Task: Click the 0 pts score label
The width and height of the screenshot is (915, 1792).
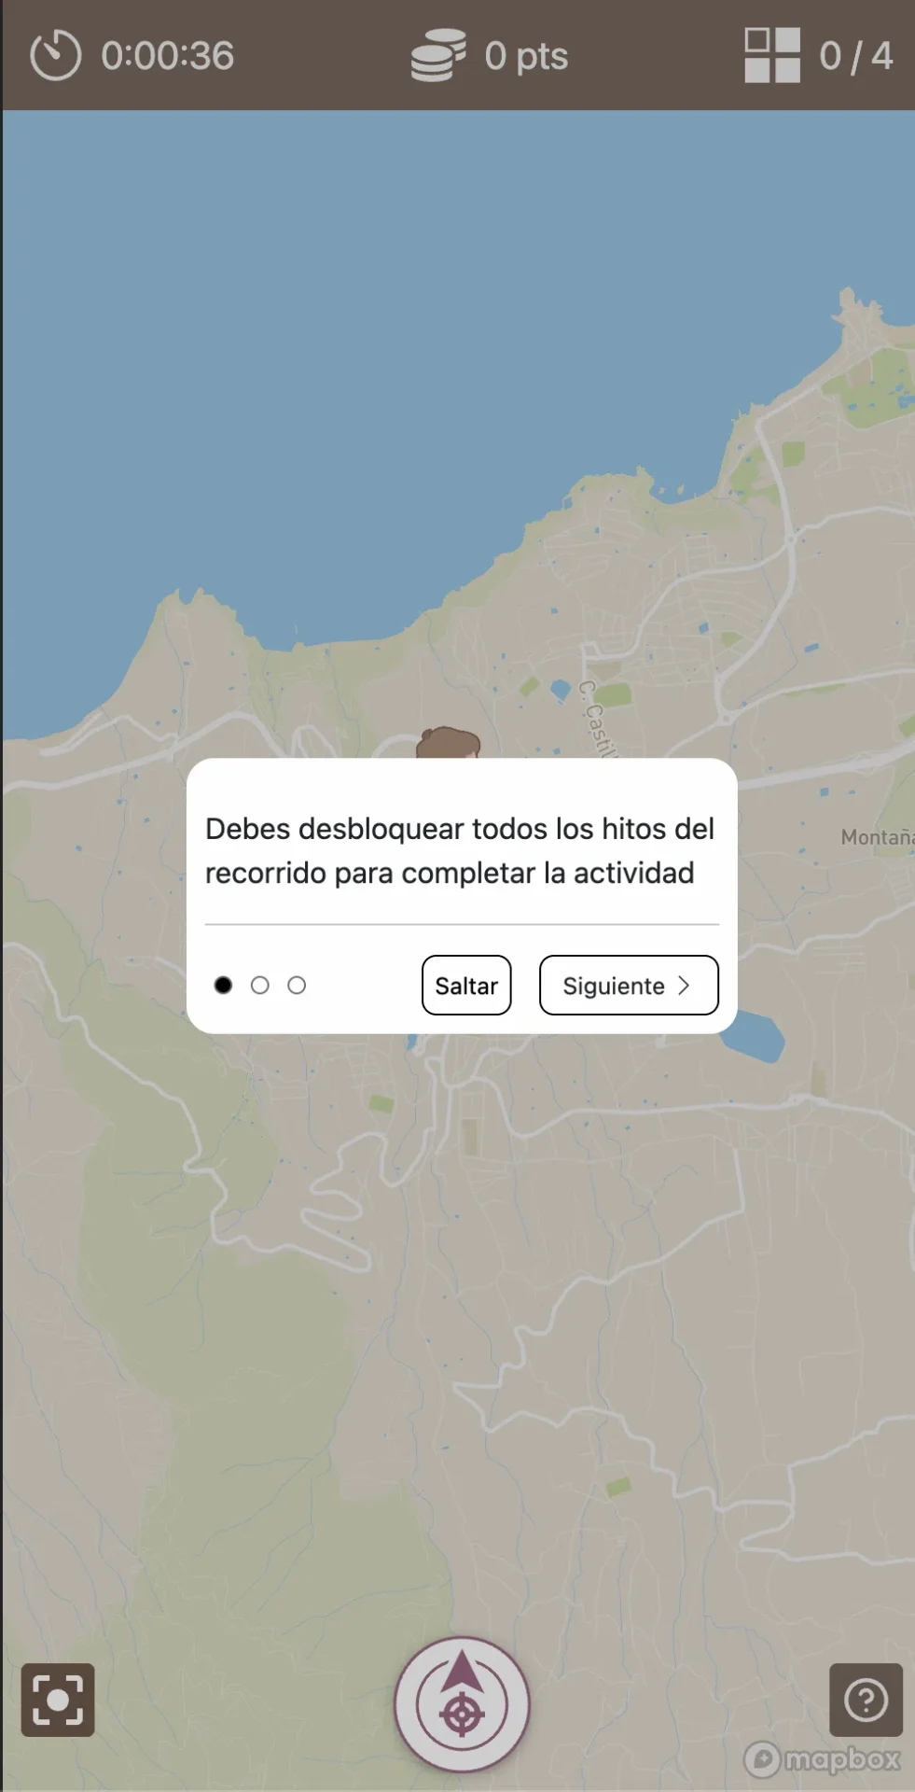Action: [526, 56]
